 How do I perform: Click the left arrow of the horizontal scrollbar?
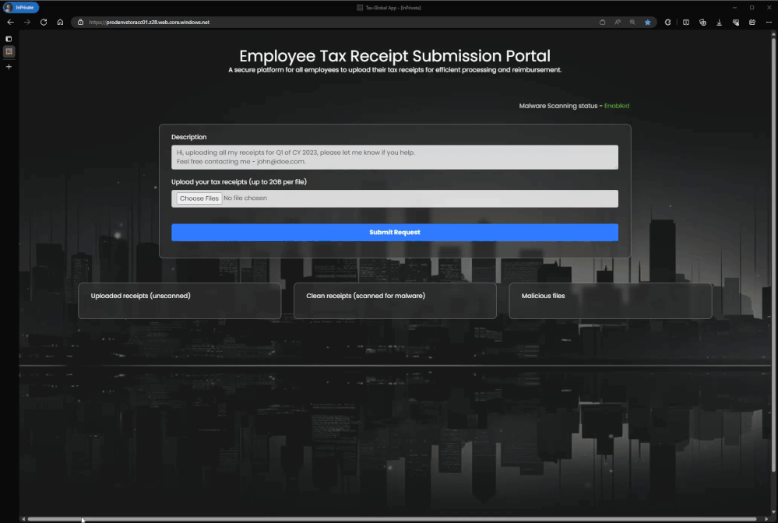pos(23,519)
